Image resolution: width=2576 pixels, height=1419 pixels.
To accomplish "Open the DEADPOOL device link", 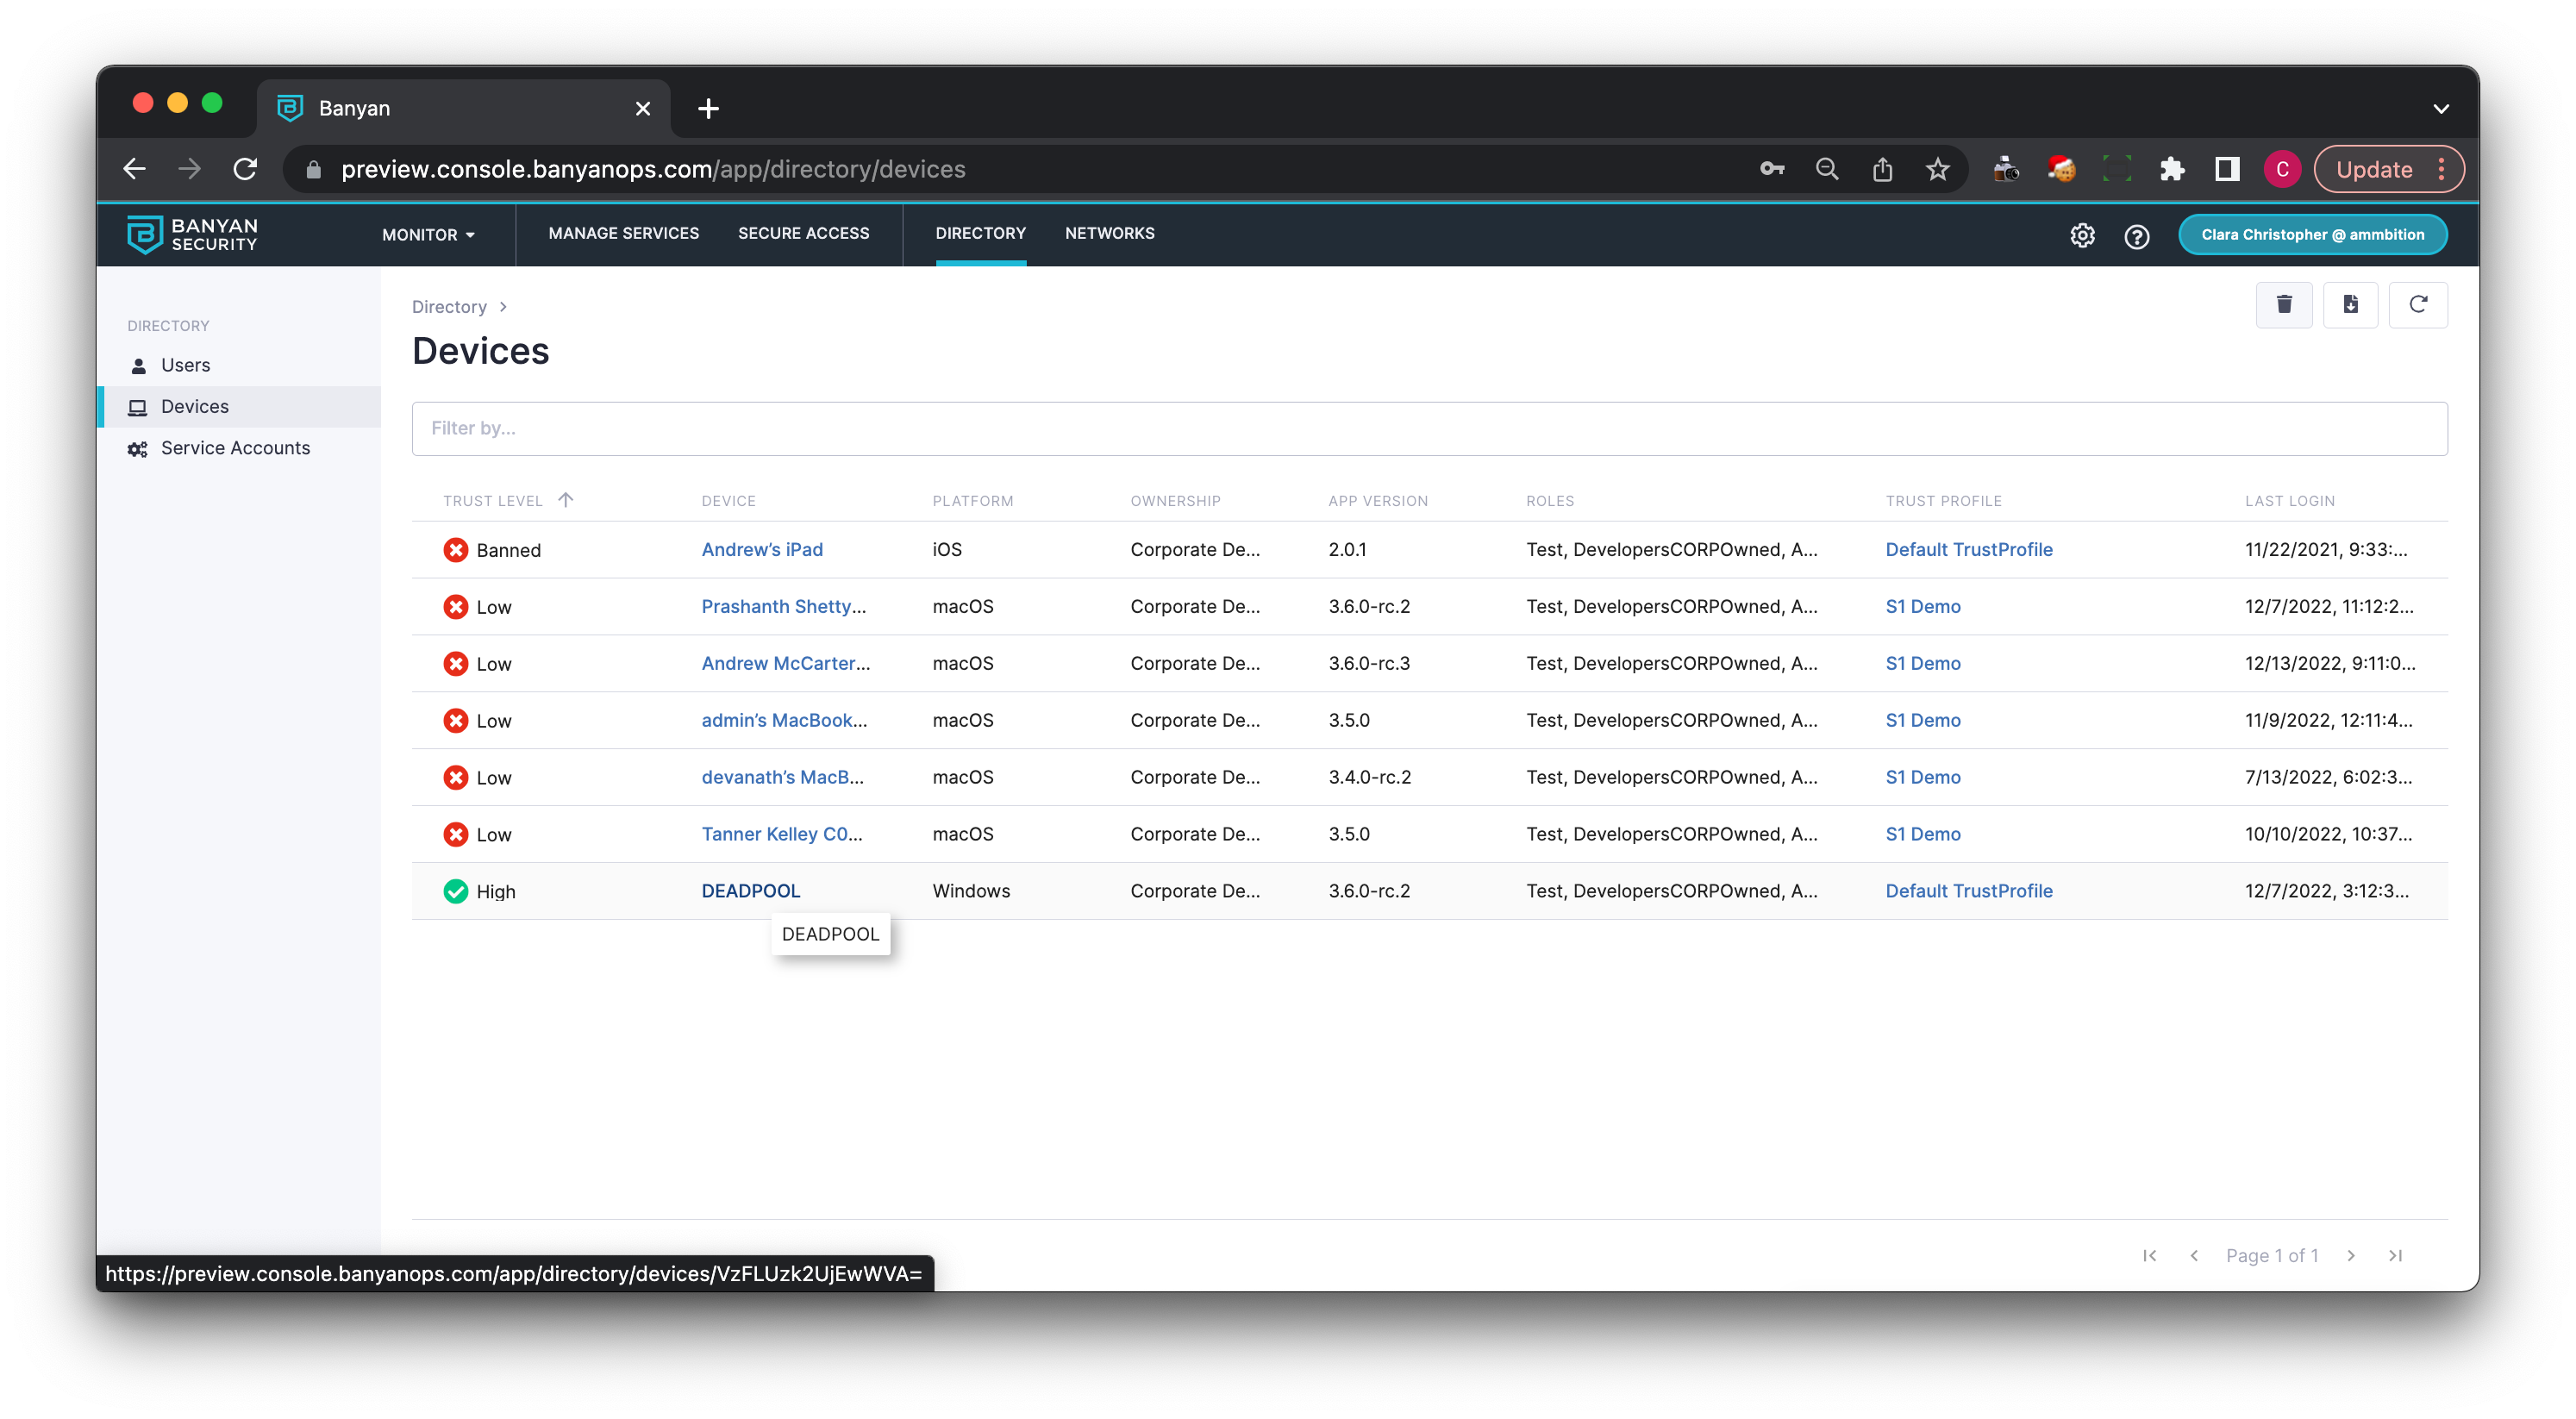I will (750, 891).
